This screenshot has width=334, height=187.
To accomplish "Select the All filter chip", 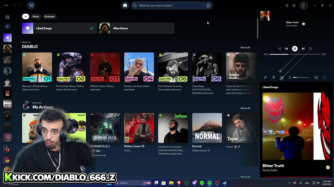I will click(26, 16).
